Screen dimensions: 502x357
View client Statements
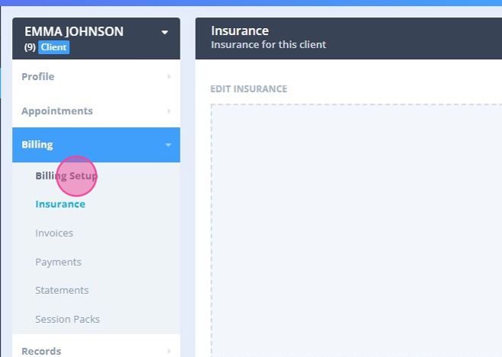(62, 290)
